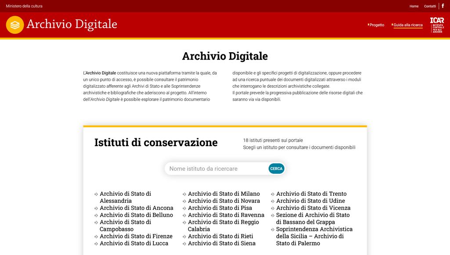
Task: Open Archivio di Stato di Reggio Calabria
Action: [224, 226]
